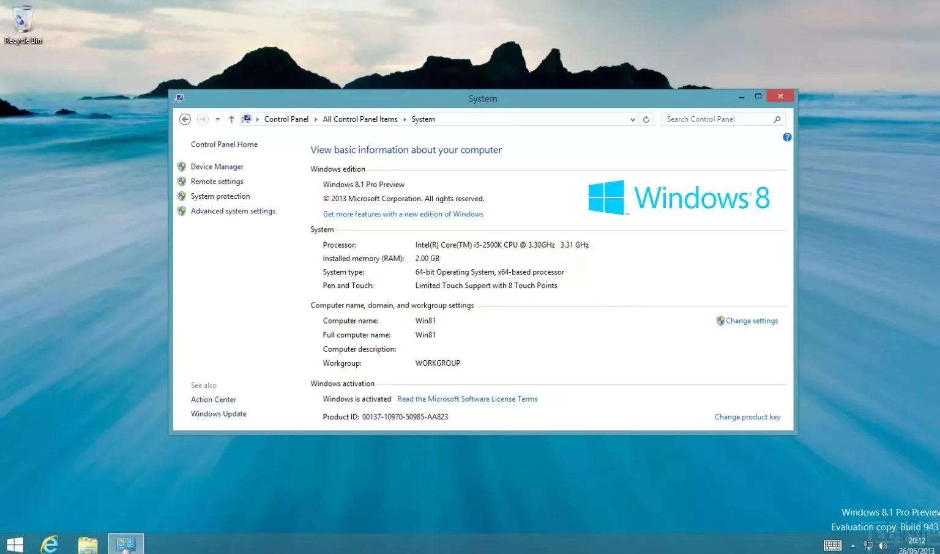Screen dimensions: 940x554
Task: Click Change product key
Action: [747, 417]
